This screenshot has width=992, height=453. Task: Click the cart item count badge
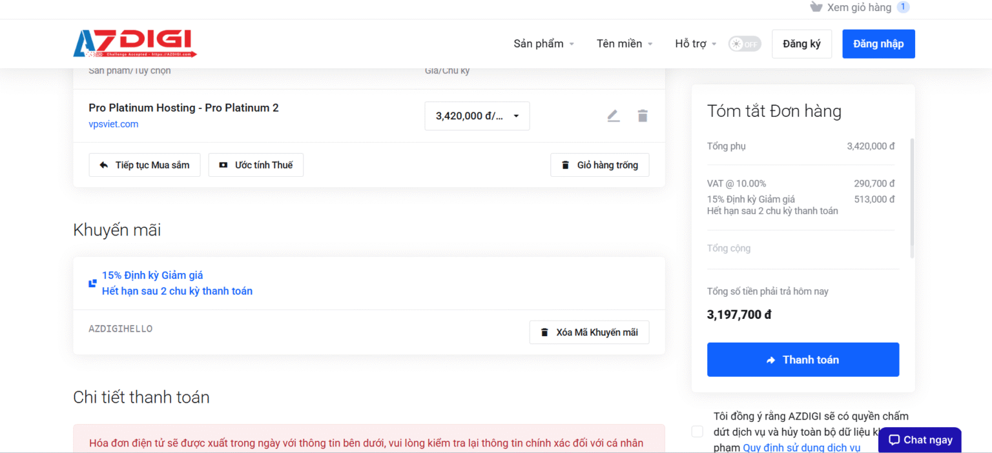(903, 7)
